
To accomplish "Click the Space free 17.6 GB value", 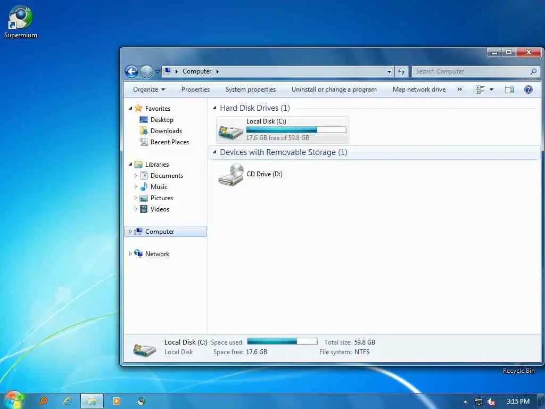I will point(257,352).
